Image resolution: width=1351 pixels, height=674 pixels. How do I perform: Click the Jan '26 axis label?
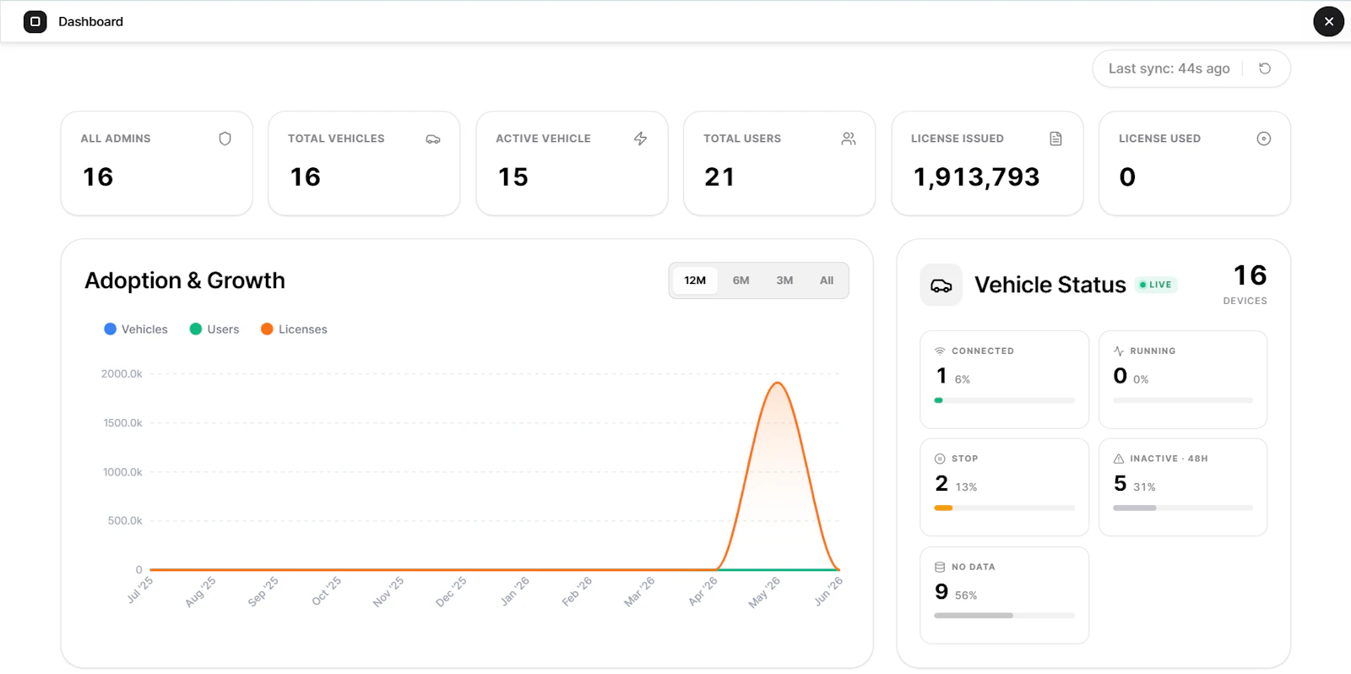[516, 590]
